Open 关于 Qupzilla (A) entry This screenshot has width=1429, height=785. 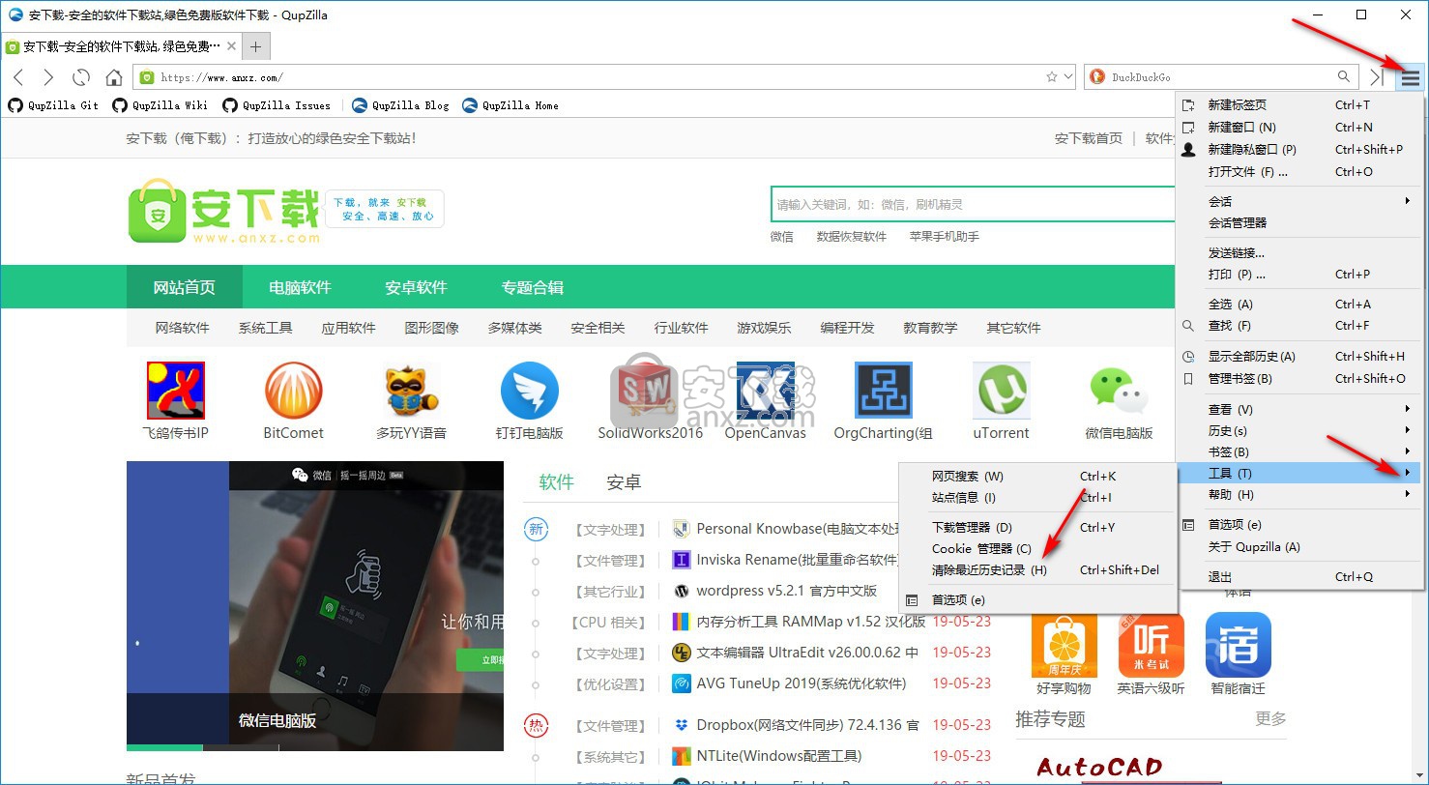pyautogui.click(x=1297, y=546)
